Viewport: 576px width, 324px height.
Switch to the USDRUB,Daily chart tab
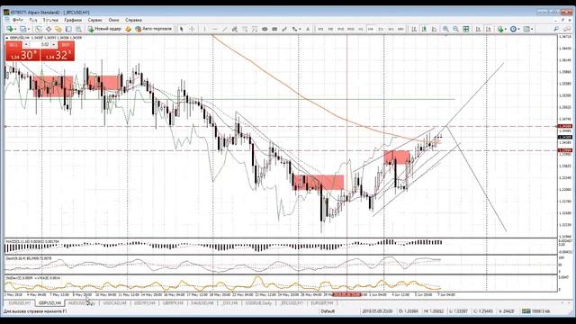258,303
